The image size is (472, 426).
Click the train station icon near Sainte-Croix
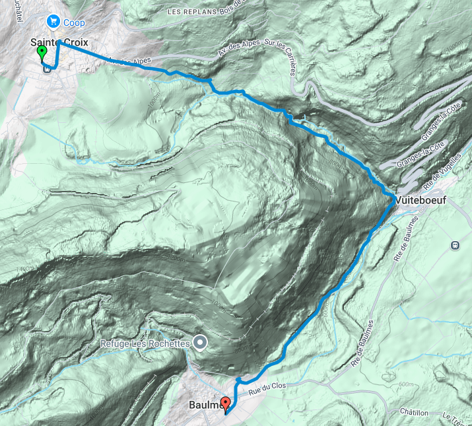[46, 70]
